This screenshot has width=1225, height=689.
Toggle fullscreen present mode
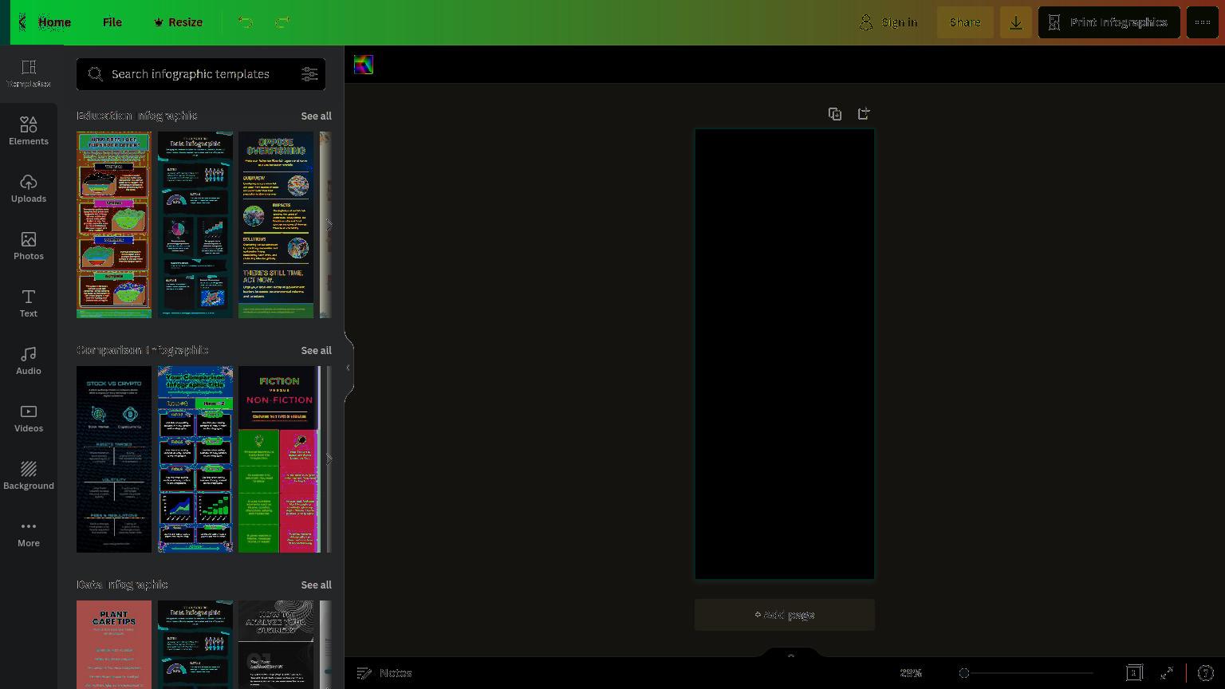(x=1167, y=673)
